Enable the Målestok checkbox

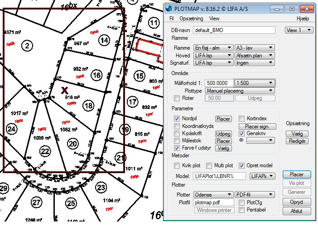(x=177, y=141)
